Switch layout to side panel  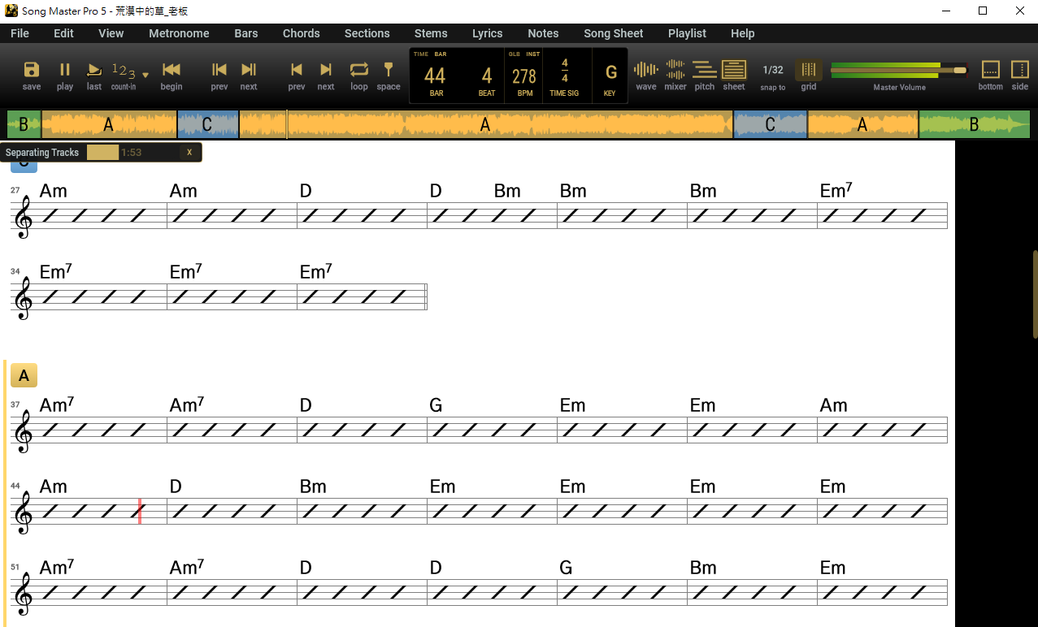pyautogui.click(x=1020, y=70)
